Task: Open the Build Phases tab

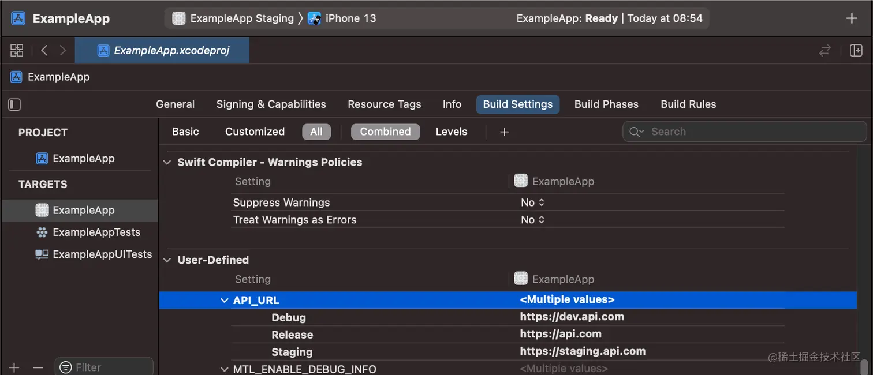Action: (x=606, y=104)
